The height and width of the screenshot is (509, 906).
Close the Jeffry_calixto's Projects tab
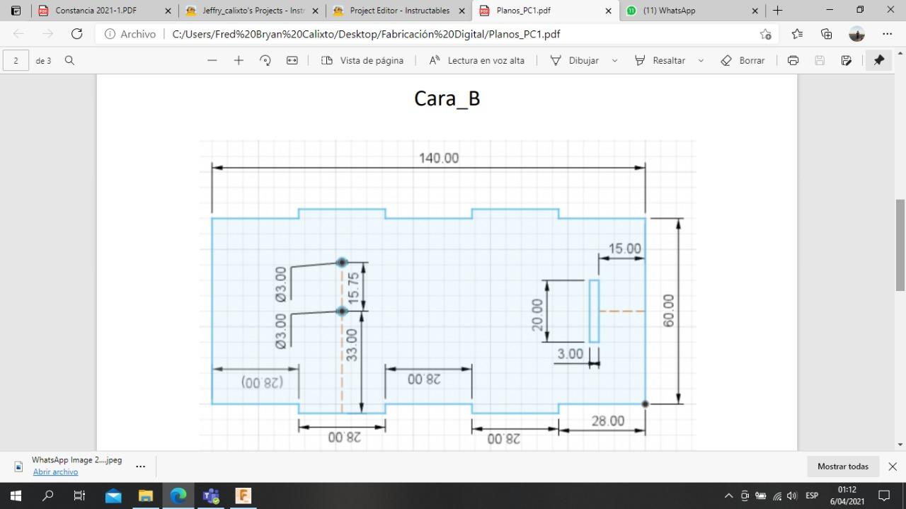315,11
